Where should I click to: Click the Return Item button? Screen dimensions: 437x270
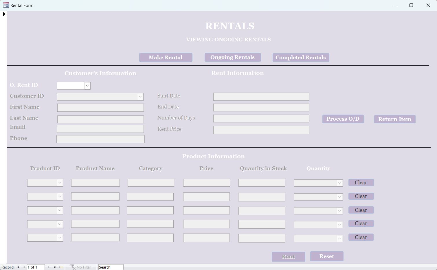(x=395, y=119)
